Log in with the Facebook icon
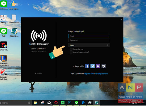 click(87, 66)
